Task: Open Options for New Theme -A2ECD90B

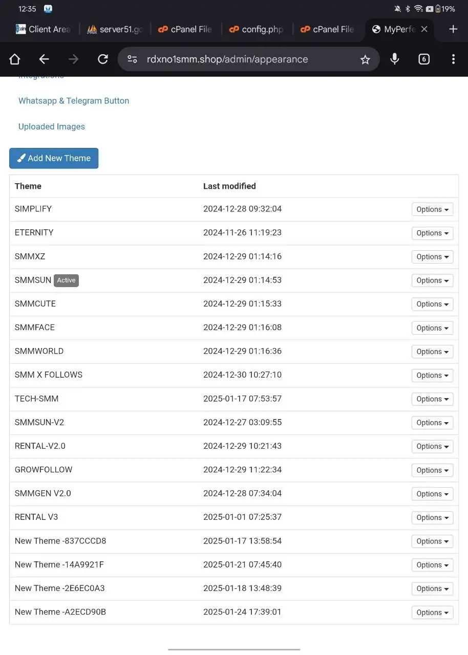Action: (432, 613)
